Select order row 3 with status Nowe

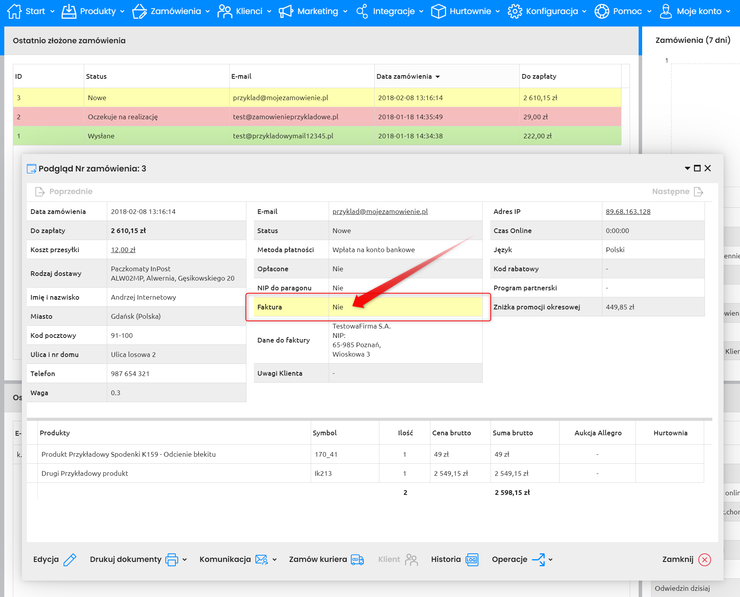(x=317, y=98)
